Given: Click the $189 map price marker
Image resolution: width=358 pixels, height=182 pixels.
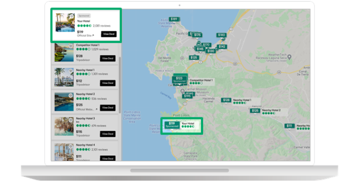Looking at the screenshot, I should (x=174, y=19).
